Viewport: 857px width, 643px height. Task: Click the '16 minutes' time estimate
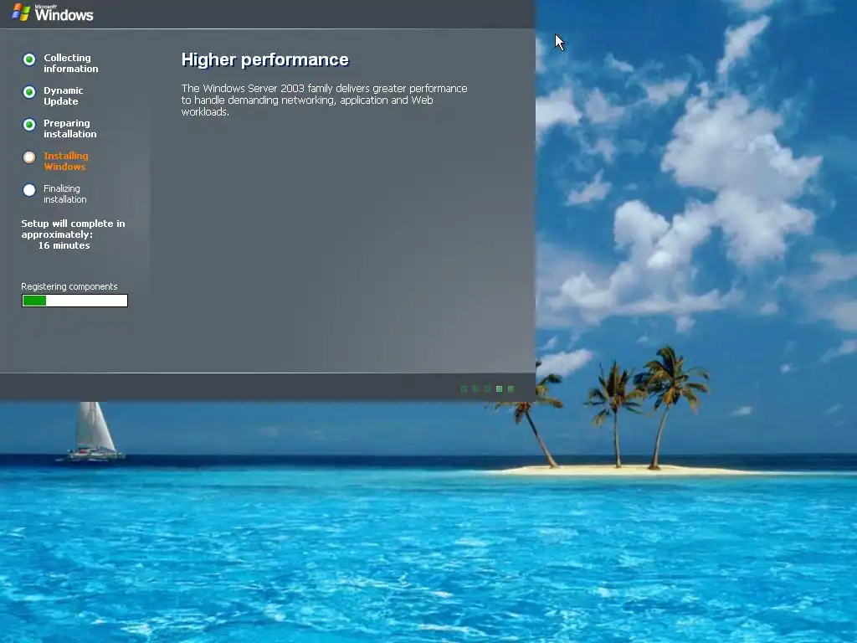pyautogui.click(x=64, y=245)
